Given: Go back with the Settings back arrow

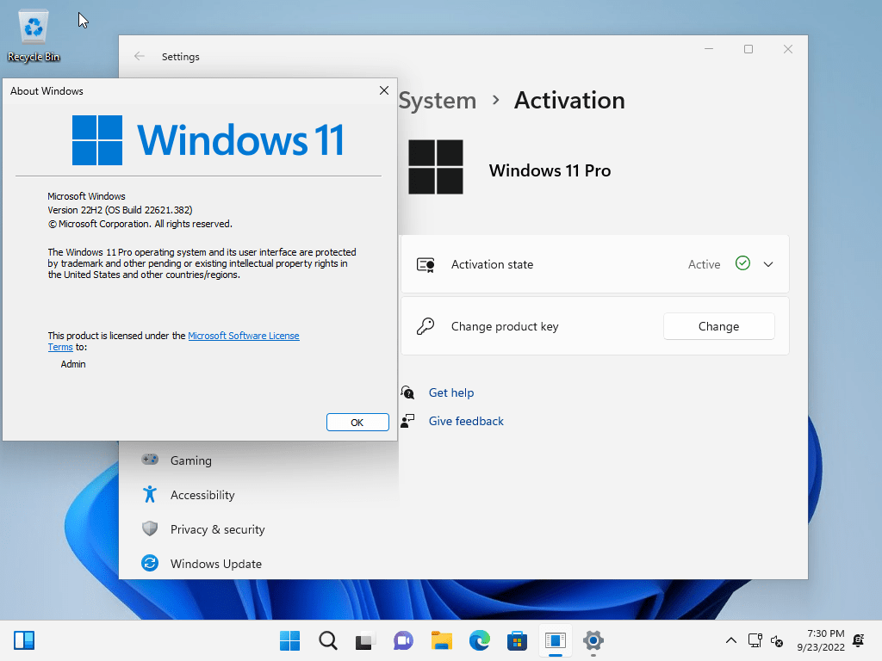Looking at the screenshot, I should (140, 56).
